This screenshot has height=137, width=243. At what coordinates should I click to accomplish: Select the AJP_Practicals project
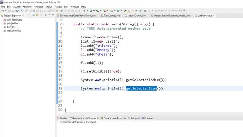[14, 20]
